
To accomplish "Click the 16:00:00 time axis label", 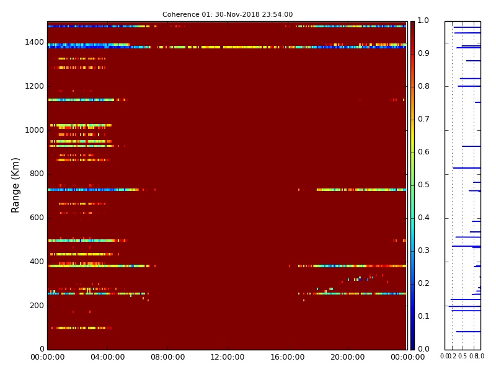I will coord(288,357).
